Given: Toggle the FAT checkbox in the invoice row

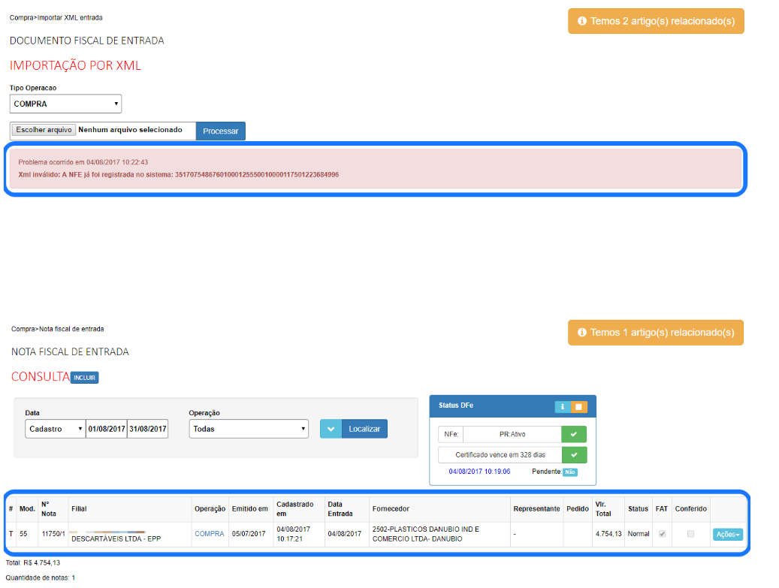Looking at the screenshot, I should [660, 534].
